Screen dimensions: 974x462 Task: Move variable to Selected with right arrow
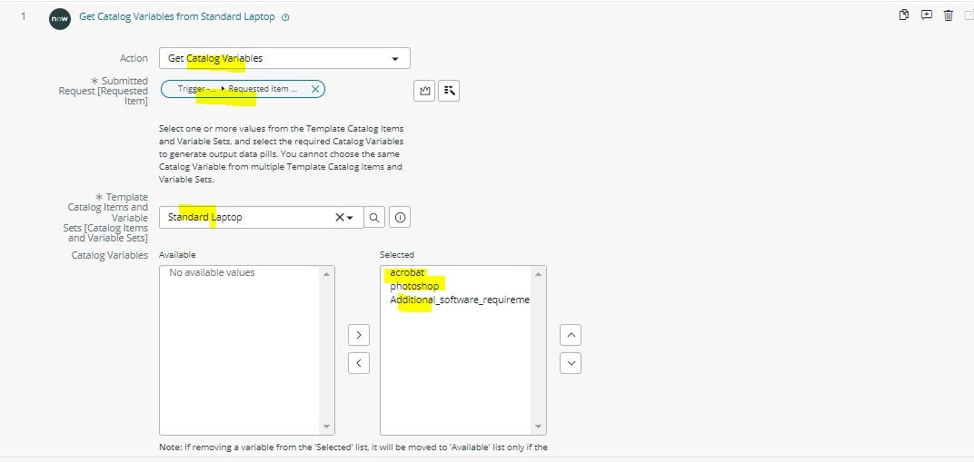click(359, 336)
